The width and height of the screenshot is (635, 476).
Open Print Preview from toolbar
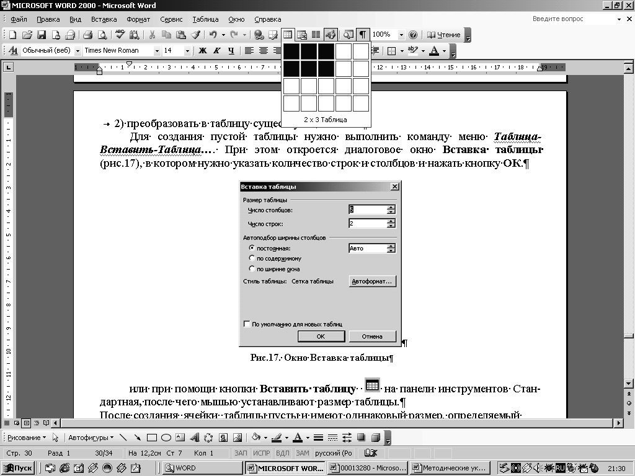tap(102, 35)
